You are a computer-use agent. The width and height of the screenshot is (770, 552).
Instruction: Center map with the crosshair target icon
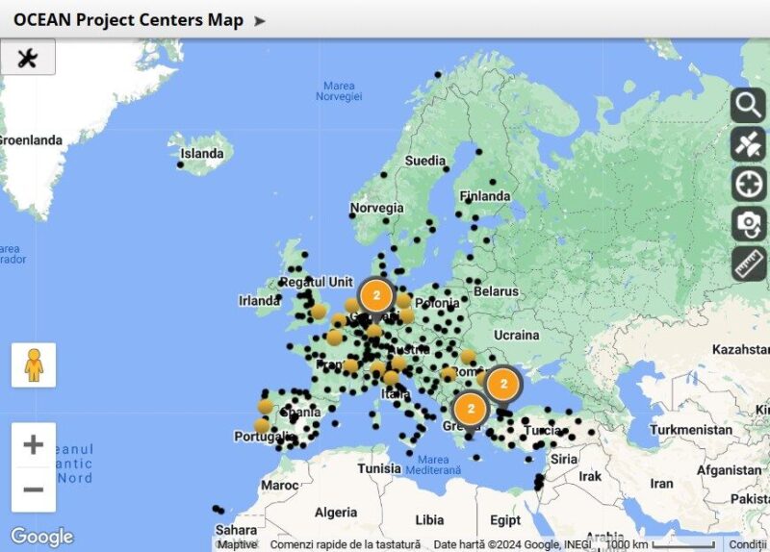(748, 184)
